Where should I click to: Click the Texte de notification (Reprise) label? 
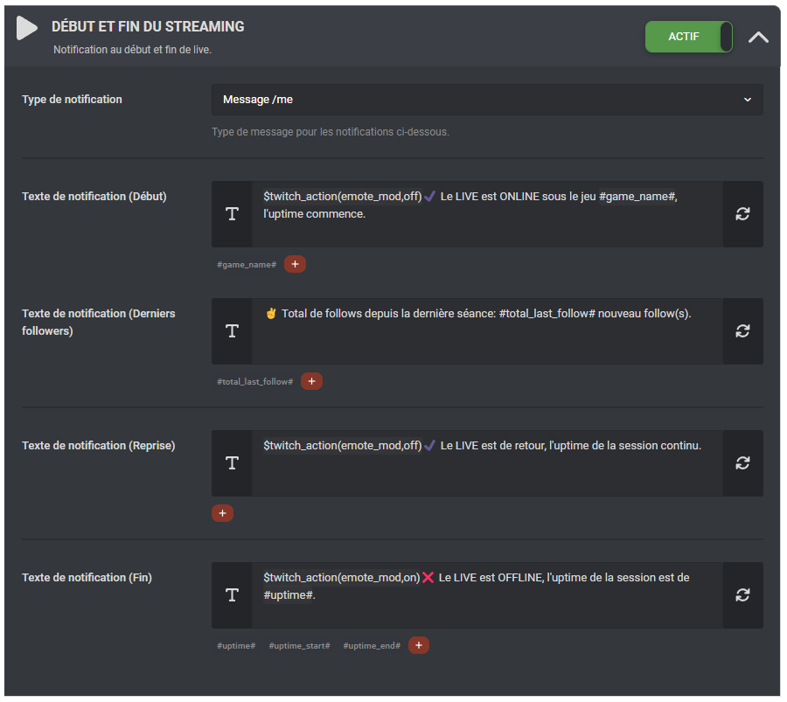click(98, 446)
